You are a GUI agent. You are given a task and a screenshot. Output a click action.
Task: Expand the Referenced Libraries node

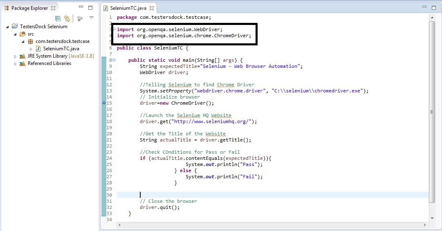coord(15,64)
